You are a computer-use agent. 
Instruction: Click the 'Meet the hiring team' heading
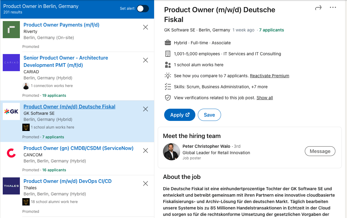click(x=192, y=136)
